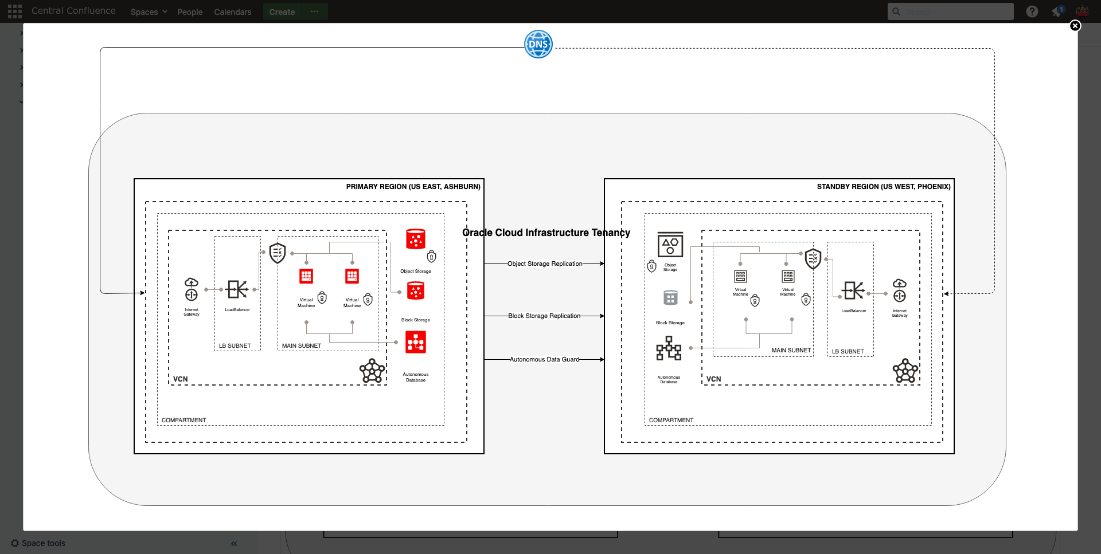
Task: Open the People menu item
Action: point(190,12)
